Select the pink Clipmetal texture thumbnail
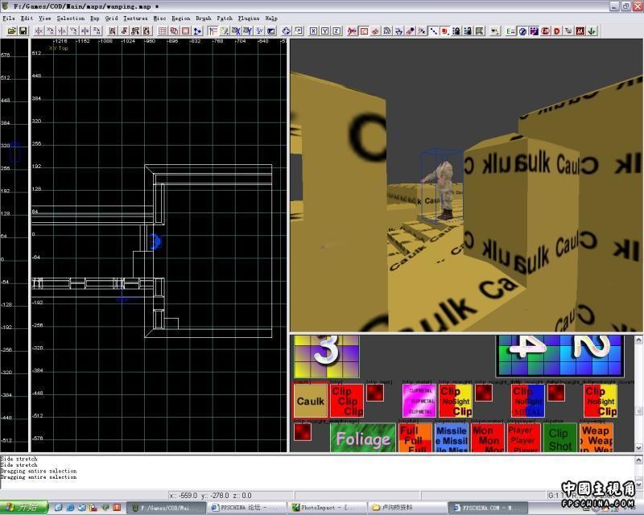Viewport: 644px width, 515px height. tap(419, 401)
